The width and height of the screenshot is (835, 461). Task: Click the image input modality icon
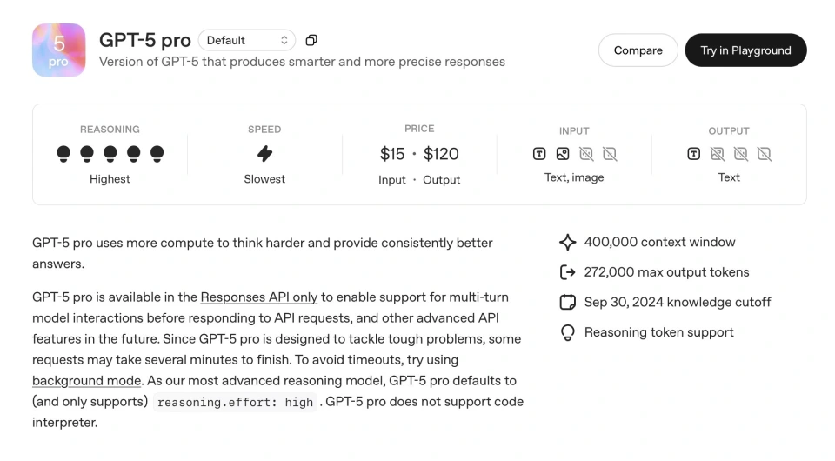pos(563,154)
